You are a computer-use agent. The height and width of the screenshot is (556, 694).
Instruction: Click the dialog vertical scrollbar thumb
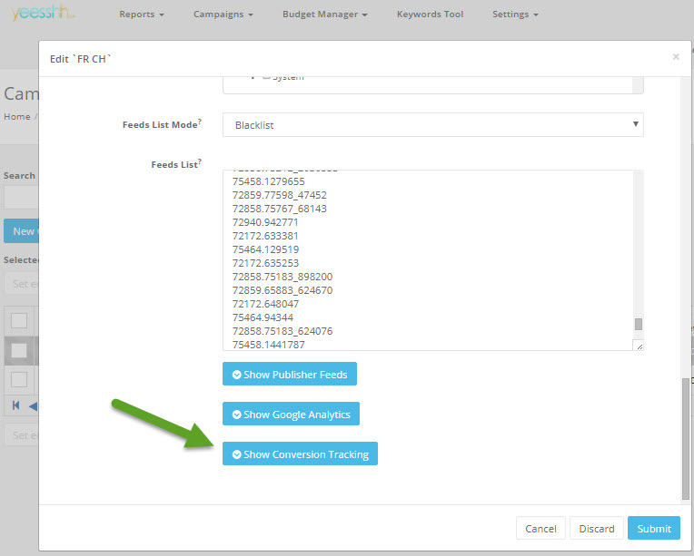pyautogui.click(x=686, y=438)
